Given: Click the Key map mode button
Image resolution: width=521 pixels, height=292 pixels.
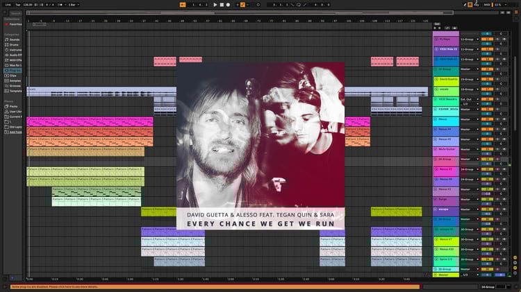Looking at the screenshot, I should tap(477, 5).
